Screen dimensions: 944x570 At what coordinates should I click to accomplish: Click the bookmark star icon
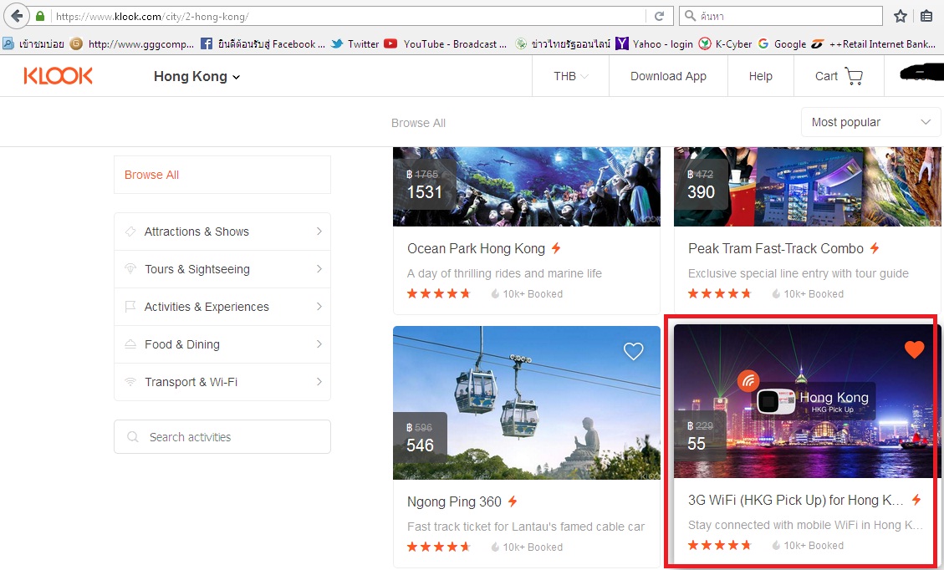click(900, 16)
